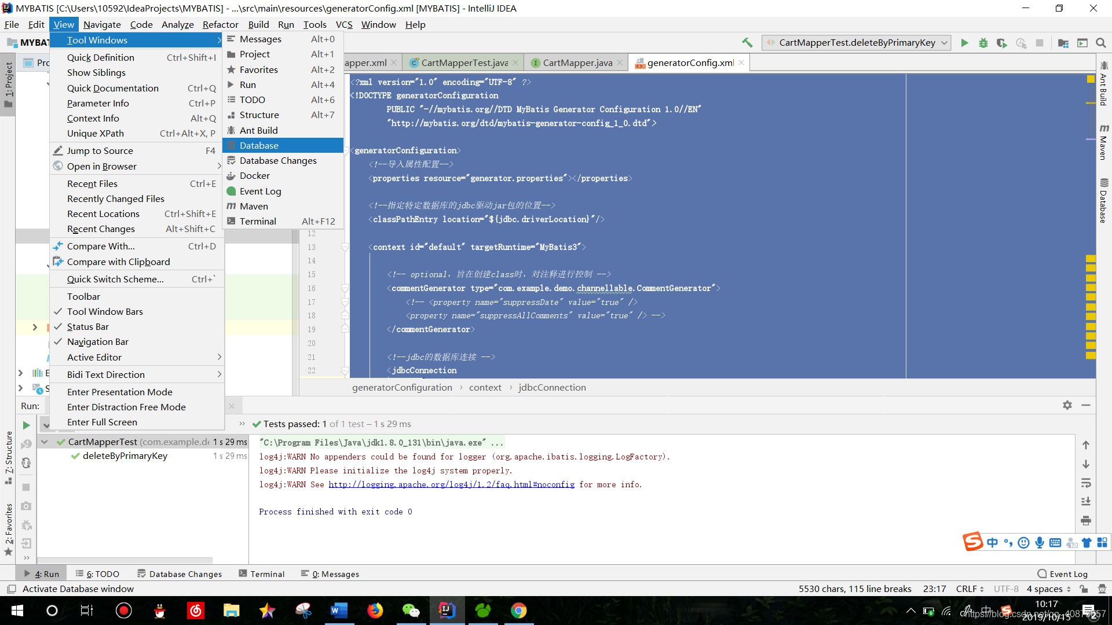Select Database in Tool Windows submenu
1112x625 pixels.
pyautogui.click(x=259, y=145)
